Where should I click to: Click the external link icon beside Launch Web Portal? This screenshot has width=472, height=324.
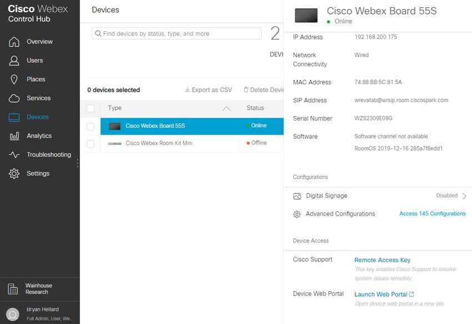411,294
